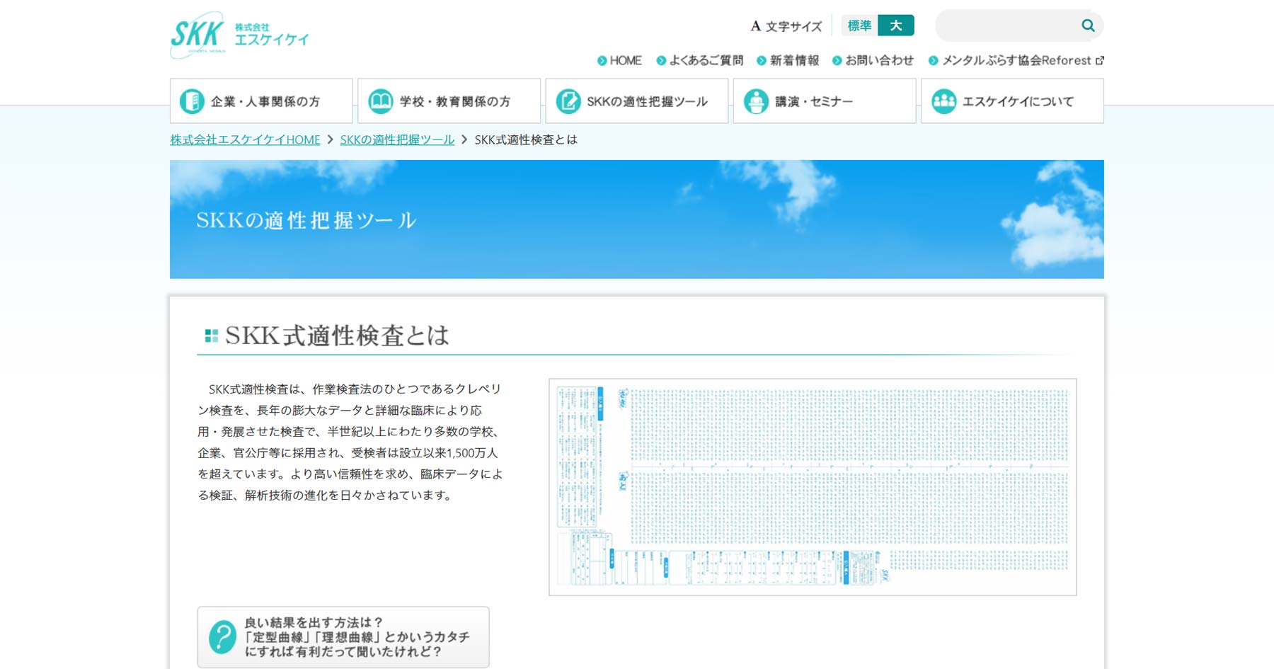
Task: Open お問い合わせ link
Action: tap(879, 61)
